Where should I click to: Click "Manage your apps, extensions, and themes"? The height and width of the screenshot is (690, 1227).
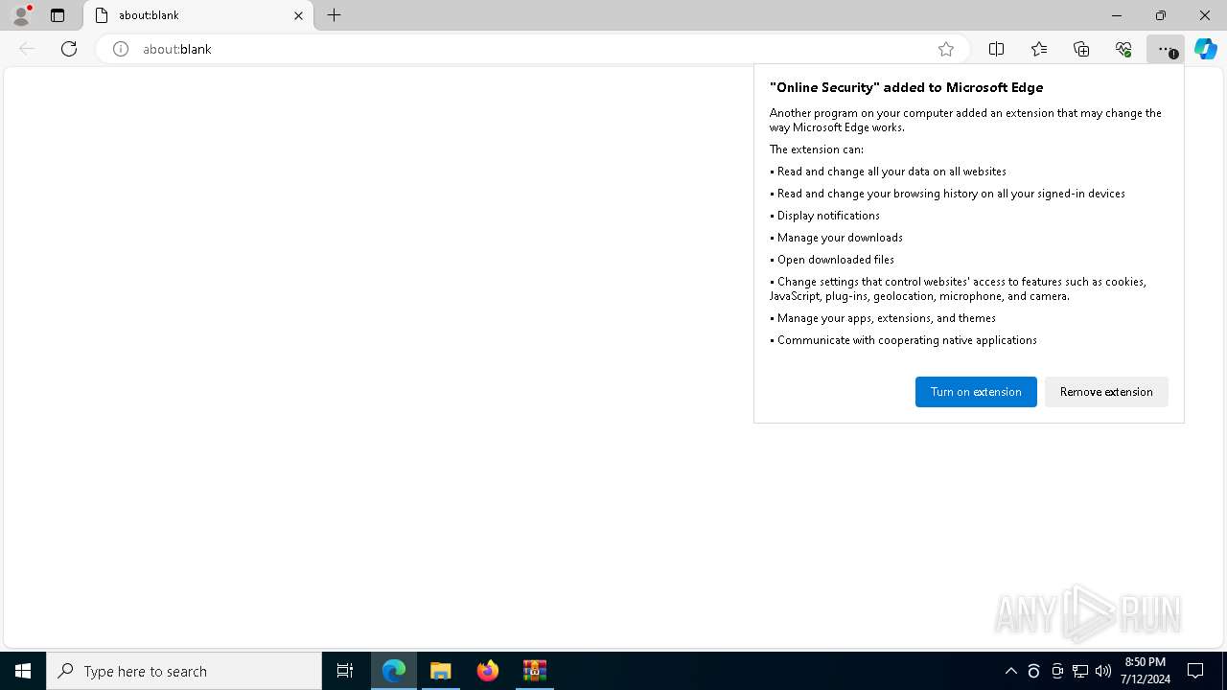pos(887,318)
